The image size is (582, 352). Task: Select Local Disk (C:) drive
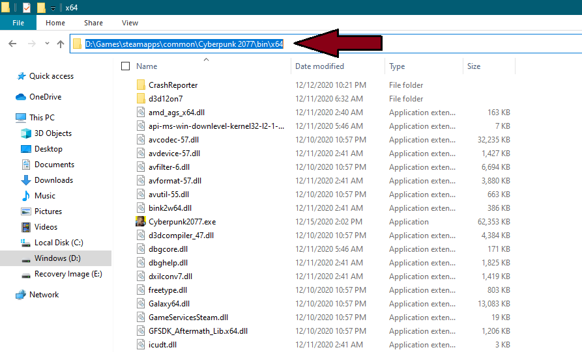pyautogui.click(x=59, y=242)
